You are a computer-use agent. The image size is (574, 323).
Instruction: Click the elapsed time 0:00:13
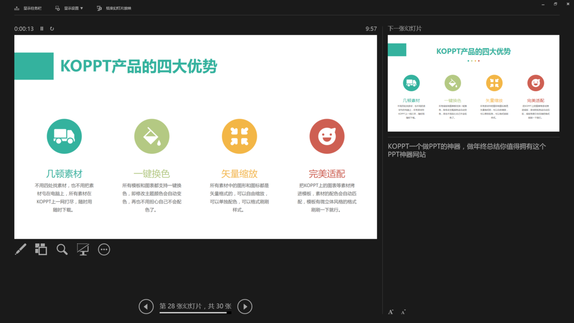[x=24, y=29]
